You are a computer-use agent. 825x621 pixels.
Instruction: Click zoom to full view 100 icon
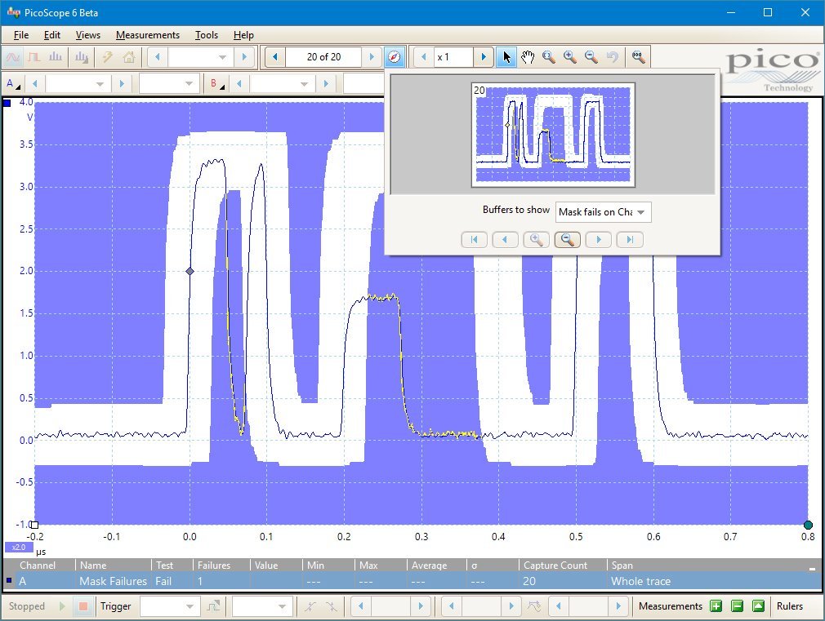coord(638,57)
